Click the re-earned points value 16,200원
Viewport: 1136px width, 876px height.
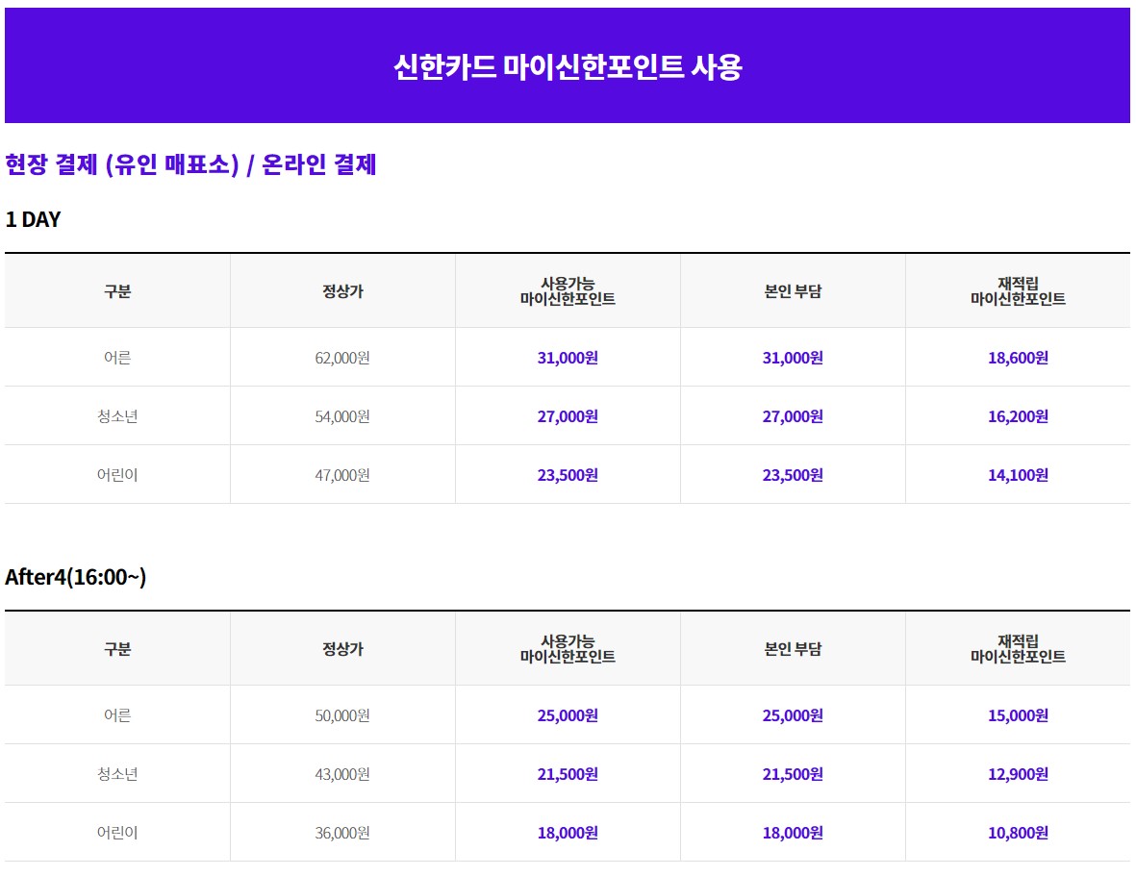(1018, 416)
